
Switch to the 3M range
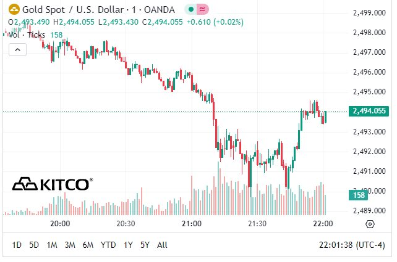click(70, 245)
